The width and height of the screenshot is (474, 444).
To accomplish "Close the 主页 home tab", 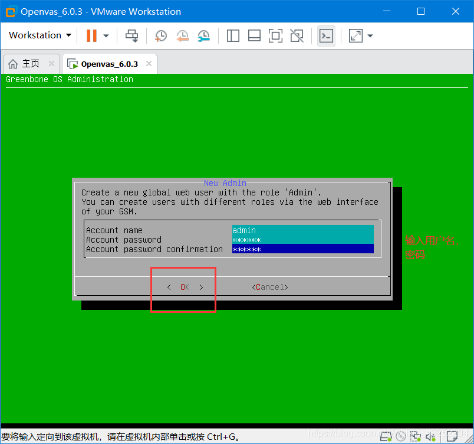I will (51, 64).
